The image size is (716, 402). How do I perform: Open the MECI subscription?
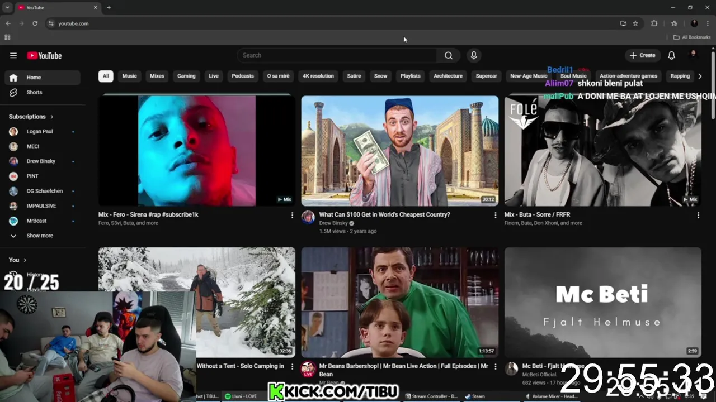tap(43, 146)
